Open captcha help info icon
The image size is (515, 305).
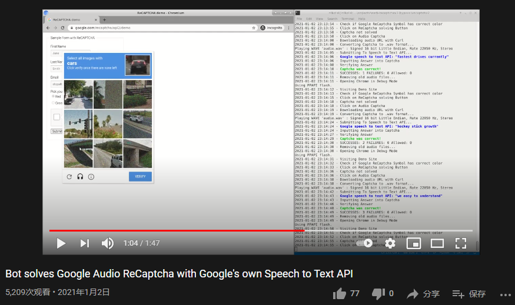pos(91,177)
